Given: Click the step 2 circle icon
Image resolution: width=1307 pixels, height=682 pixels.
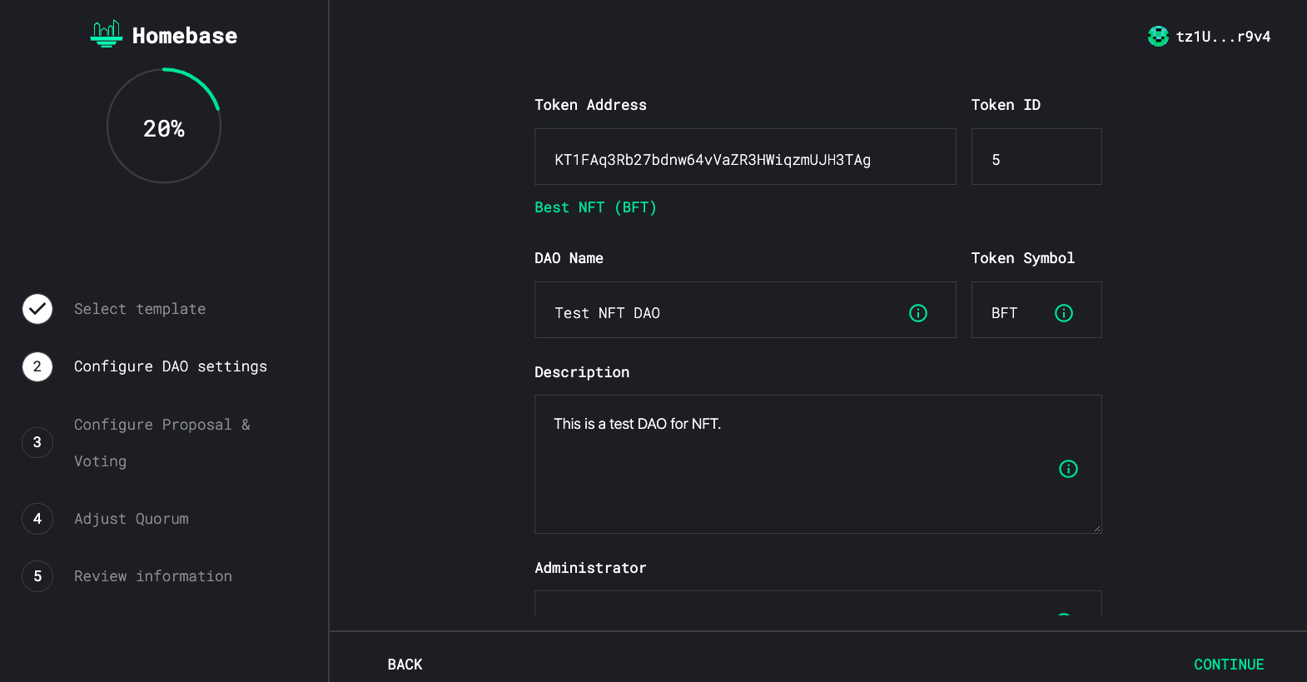Looking at the screenshot, I should pos(37,366).
